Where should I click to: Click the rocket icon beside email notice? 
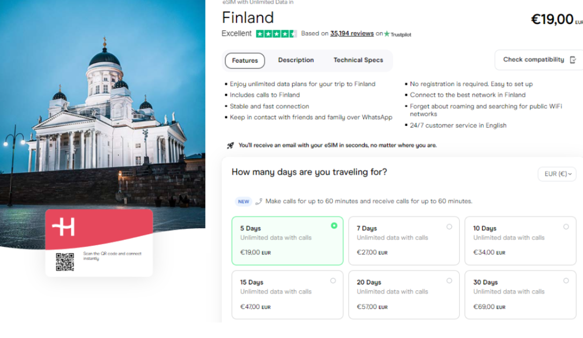pos(231,145)
